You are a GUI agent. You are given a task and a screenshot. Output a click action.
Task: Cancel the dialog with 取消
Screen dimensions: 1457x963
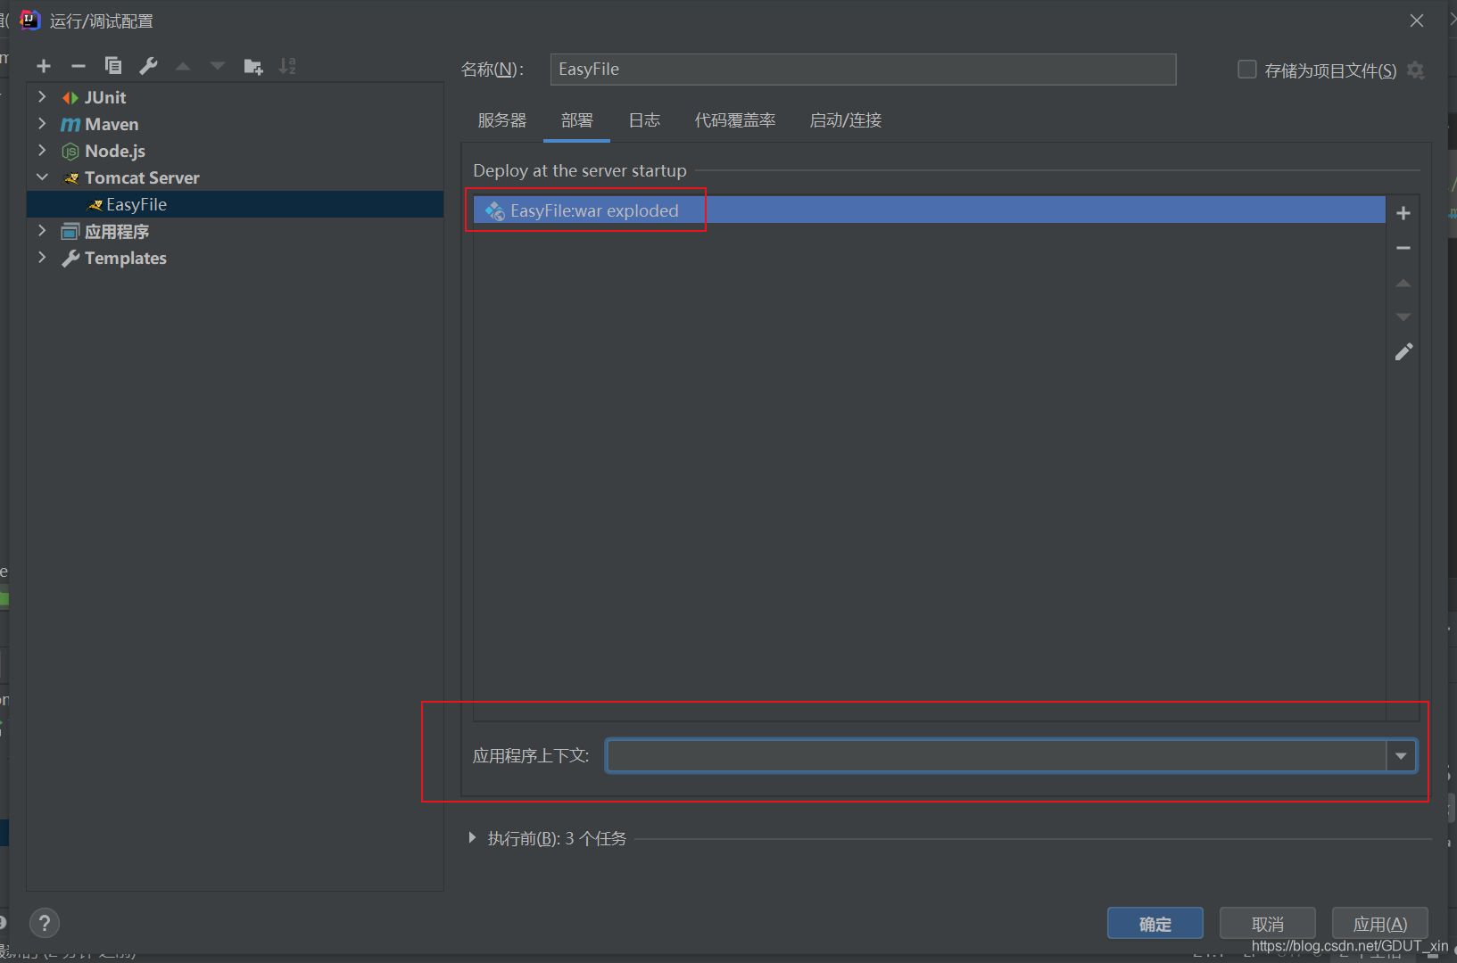point(1268,924)
